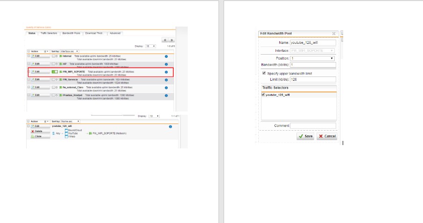The width and height of the screenshot is (423, 223).
Task: Click the Comment input field
Action: tap(313, 125)
